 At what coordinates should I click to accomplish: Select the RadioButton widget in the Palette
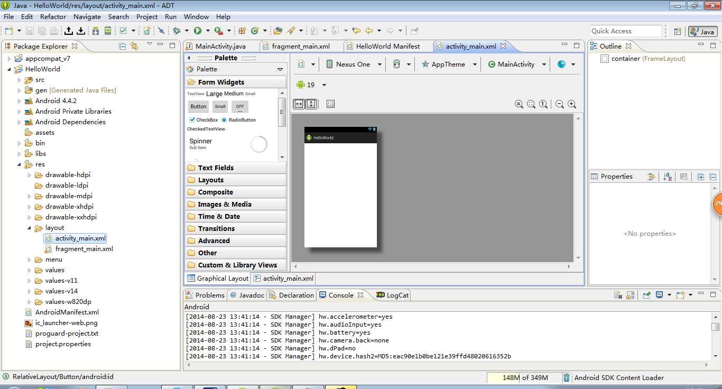point(238,120)
